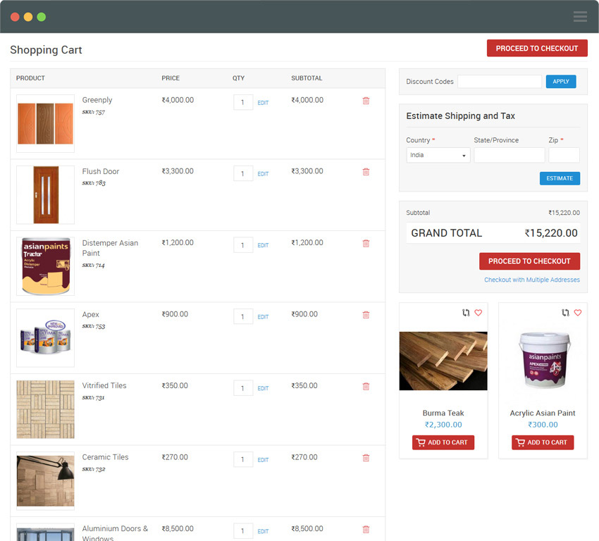Edit quantity for Greenply
599x541 pixels.
tap(263, 103)
